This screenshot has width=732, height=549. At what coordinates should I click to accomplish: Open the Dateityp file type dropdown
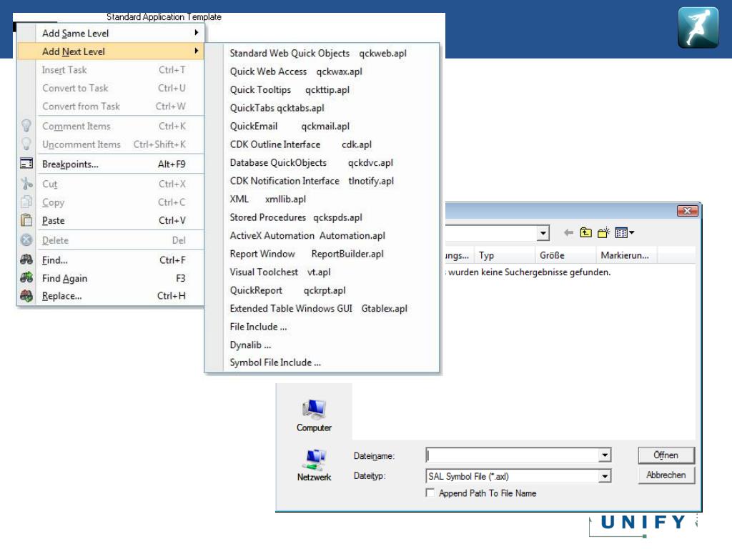click(605, 475)
